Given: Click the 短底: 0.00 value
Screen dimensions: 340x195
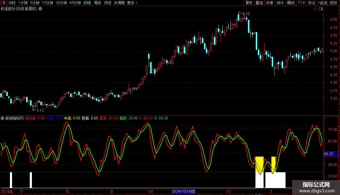Looking at the screenshot, I should click(90, 118).
